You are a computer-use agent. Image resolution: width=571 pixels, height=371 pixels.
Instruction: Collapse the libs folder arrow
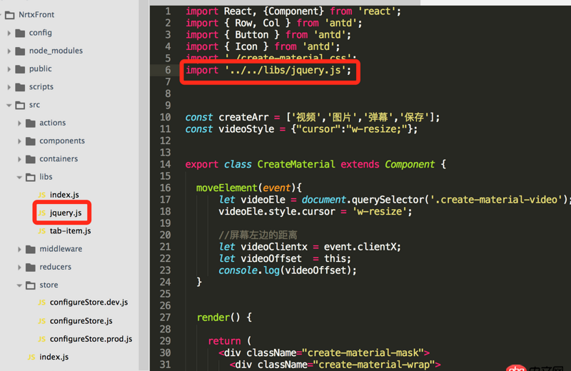point(19,178)
